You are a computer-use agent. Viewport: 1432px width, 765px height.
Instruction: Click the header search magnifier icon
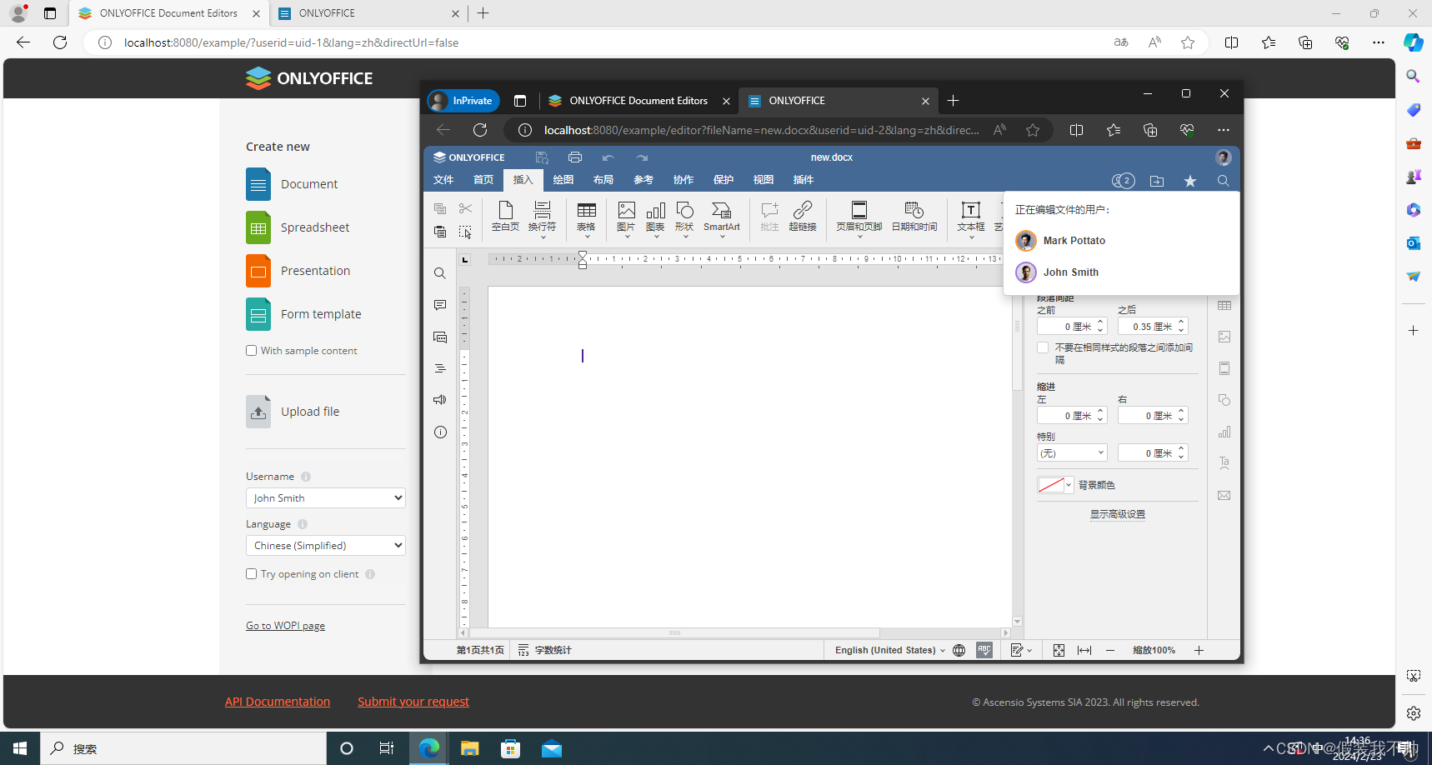coord(1223,181)
